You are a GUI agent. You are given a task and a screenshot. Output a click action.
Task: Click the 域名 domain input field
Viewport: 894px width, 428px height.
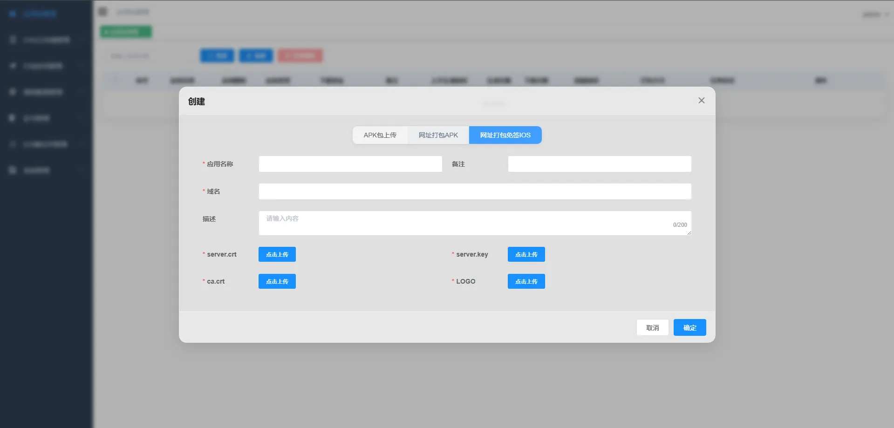[x=475, y=191]
